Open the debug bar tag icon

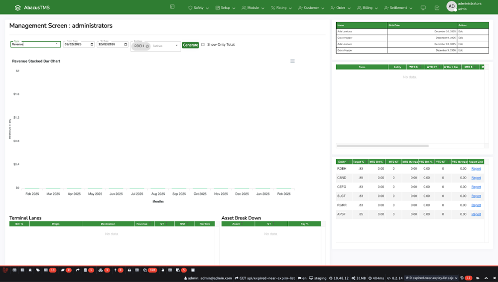(x=38, y=270)
